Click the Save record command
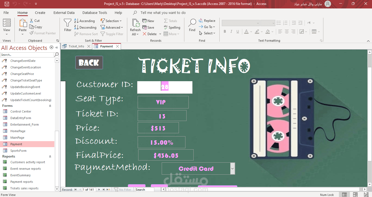 pos(148,28)
